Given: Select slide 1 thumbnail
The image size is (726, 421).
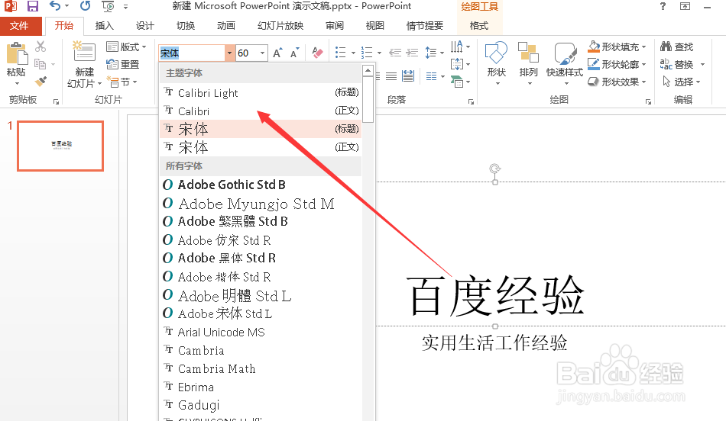Looking at the screenshot, I should pyautogui.click(x=60, y=146).
